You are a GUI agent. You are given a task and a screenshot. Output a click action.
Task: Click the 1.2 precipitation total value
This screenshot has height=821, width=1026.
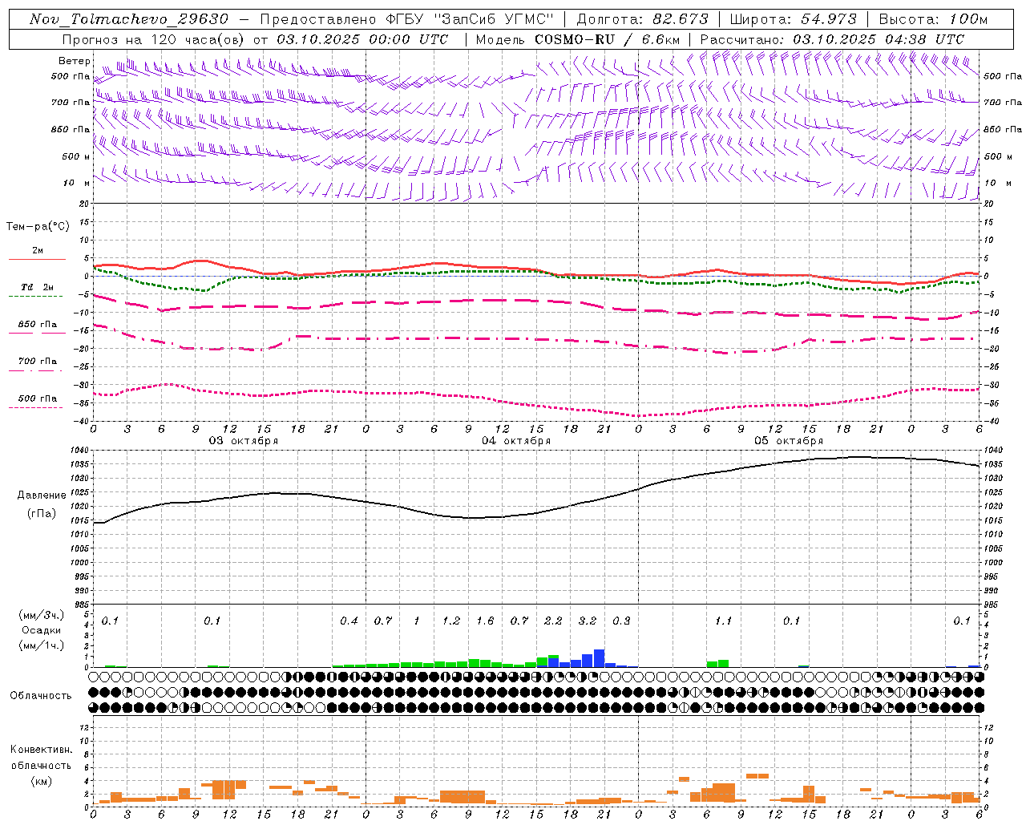[x=451, y=621]
